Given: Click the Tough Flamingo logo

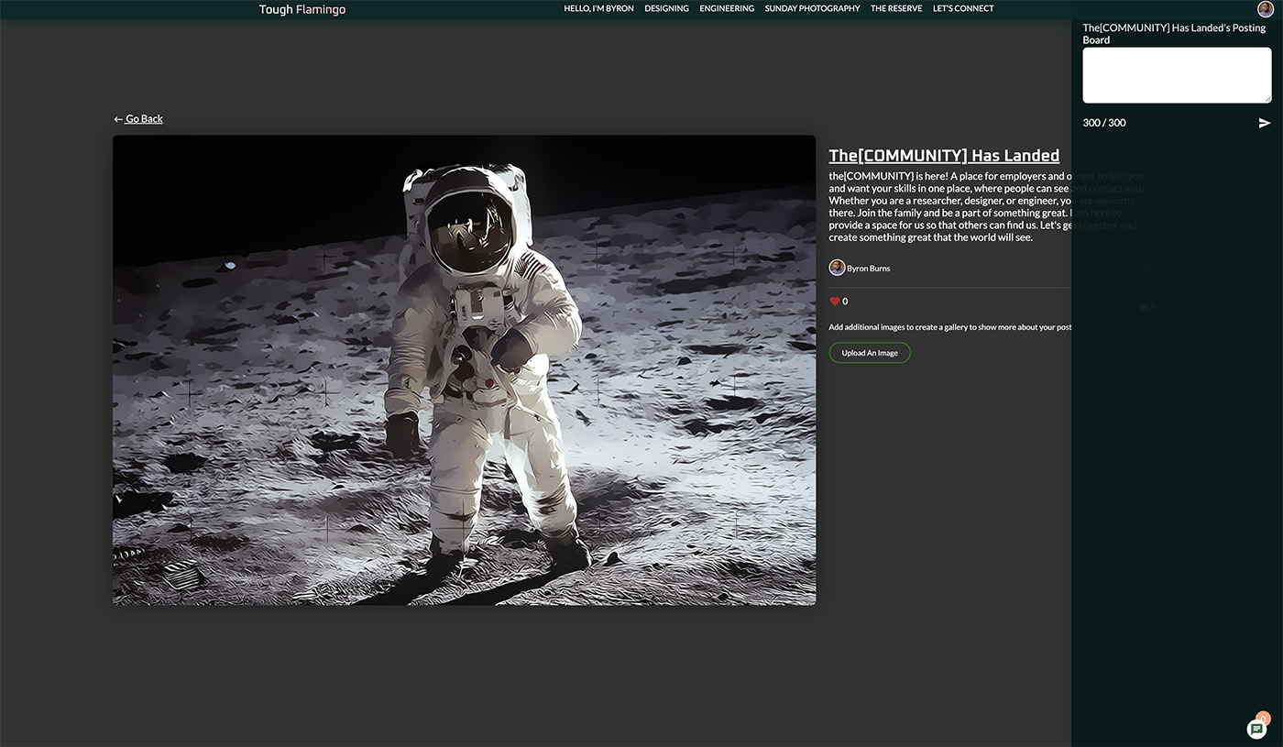Looking at the screenshot, I should click(x=302, y=9).
